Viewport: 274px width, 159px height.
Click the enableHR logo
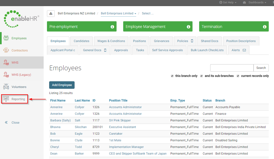pyautogui.click(x=21, y=19)
